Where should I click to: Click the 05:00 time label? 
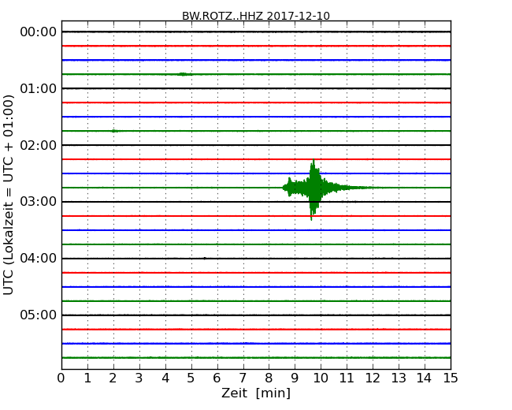39,315
